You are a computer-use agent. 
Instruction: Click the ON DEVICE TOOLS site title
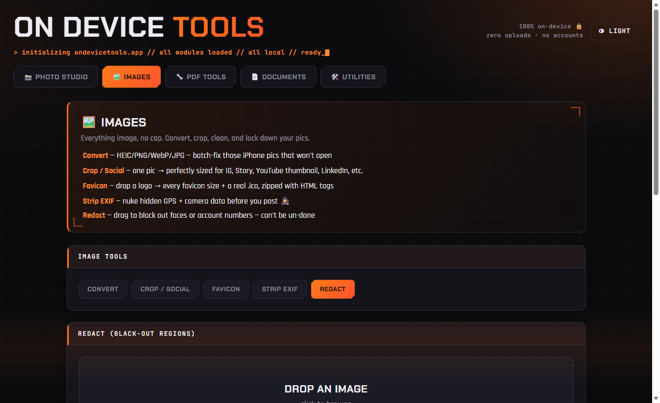(x=139, y=27)
